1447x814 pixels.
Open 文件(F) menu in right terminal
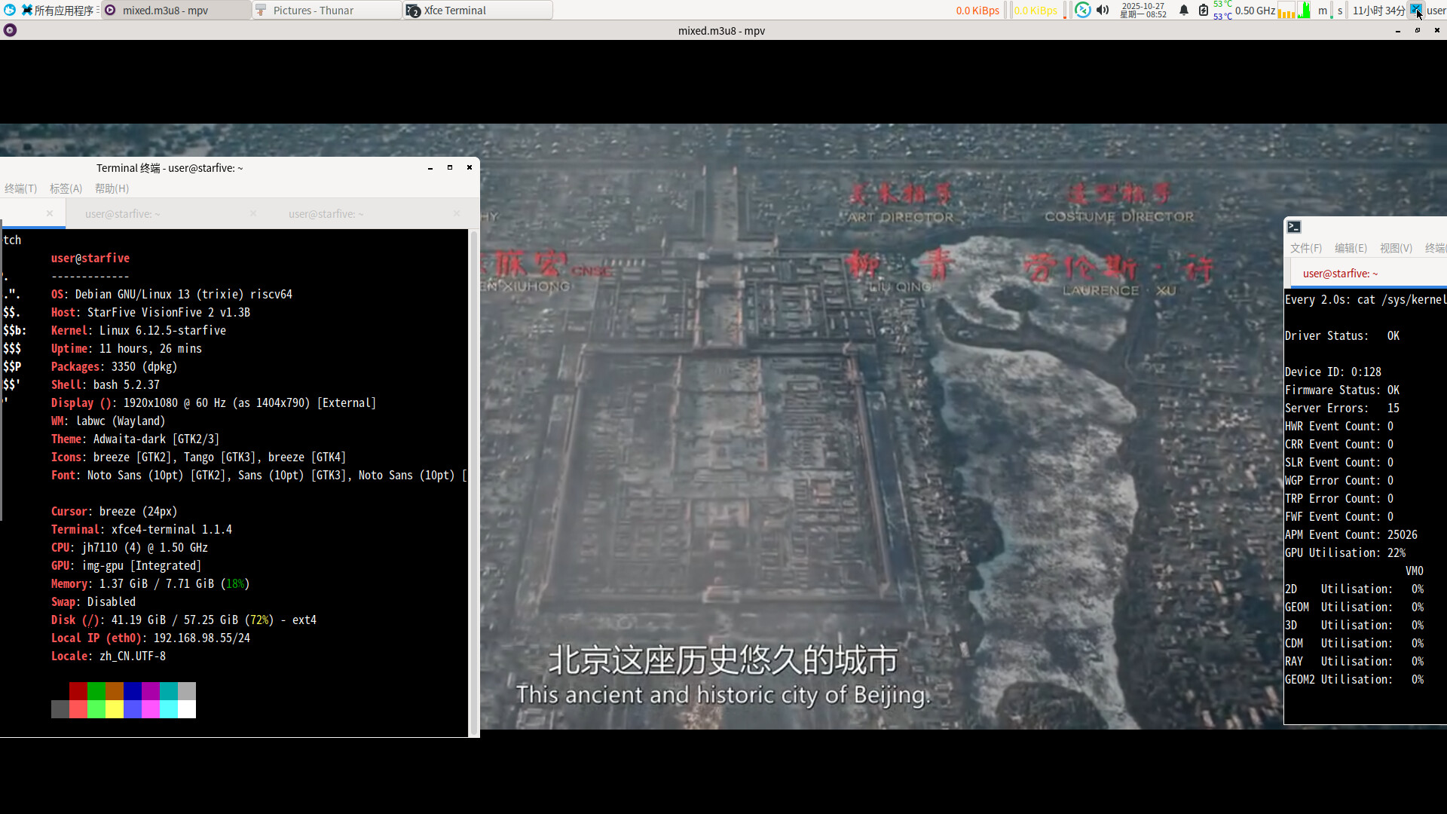pyautogui.click(x=1305, y=248)
